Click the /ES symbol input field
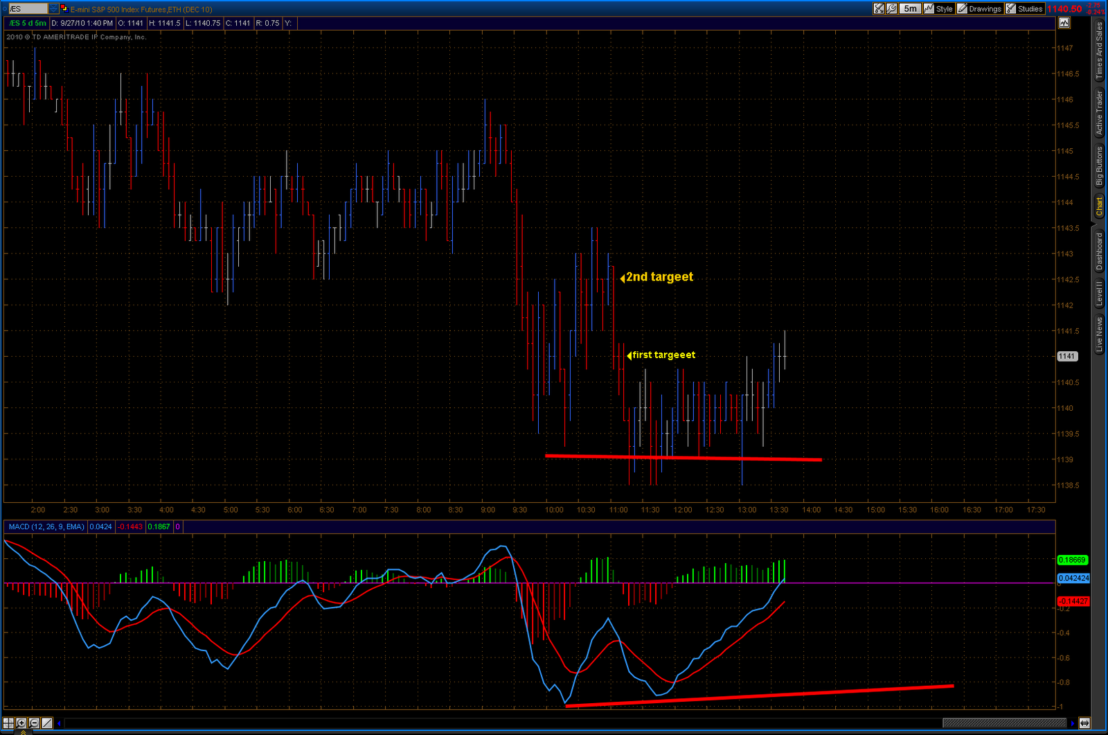Screen dimensions: 1108x735 28,9
